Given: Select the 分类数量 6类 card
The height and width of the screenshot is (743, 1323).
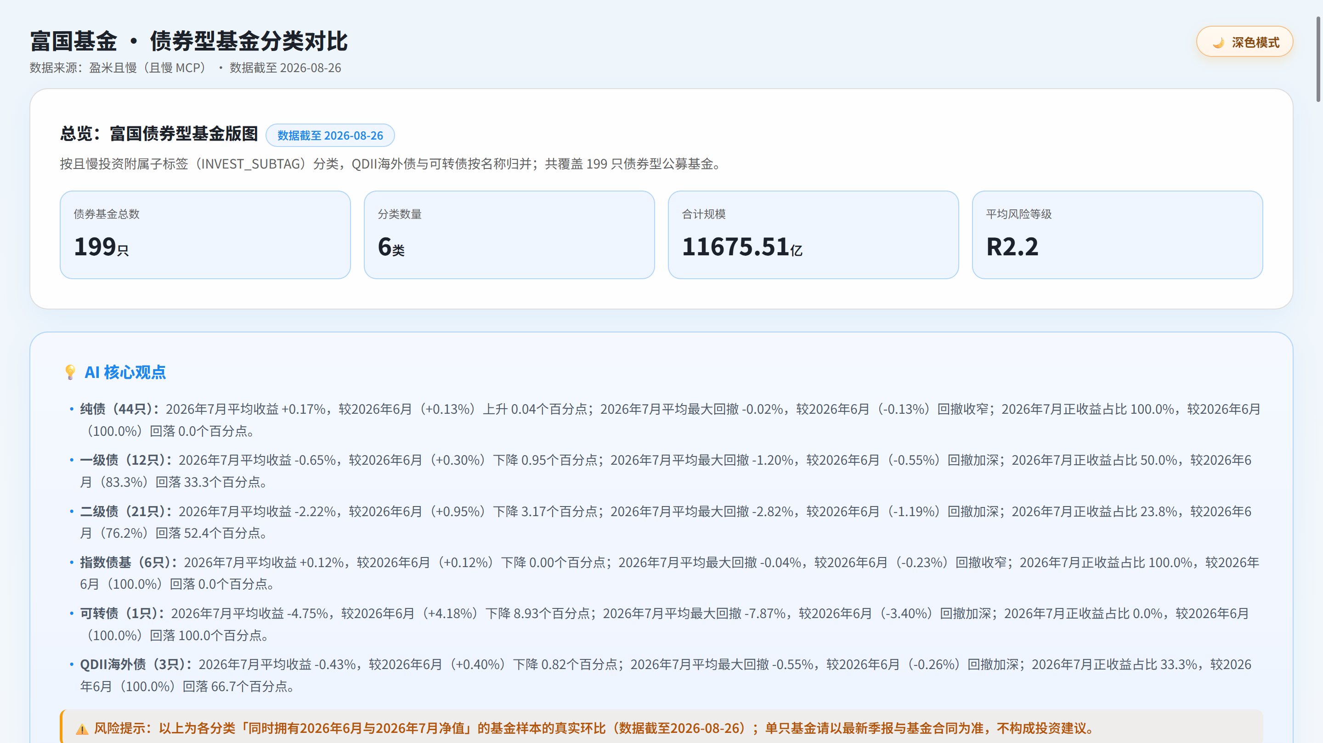Looking at the screenshot, I should (x=509, y=235).
